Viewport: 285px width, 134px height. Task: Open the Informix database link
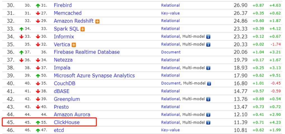(64, 36)
